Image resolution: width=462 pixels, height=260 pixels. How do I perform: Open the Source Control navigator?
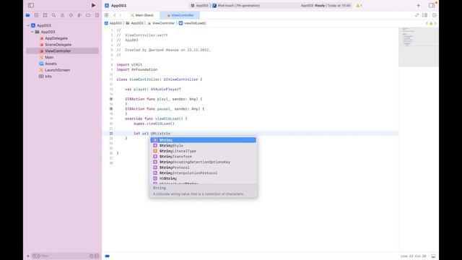(36, 15)
